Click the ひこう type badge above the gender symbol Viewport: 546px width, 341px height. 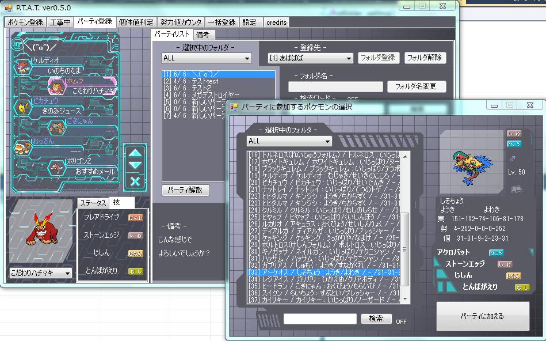point(514,144)
